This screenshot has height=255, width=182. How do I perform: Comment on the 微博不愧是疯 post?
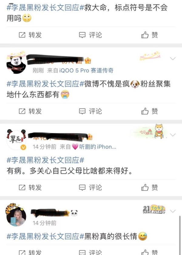pyautogui.click(x=90, y=111)
